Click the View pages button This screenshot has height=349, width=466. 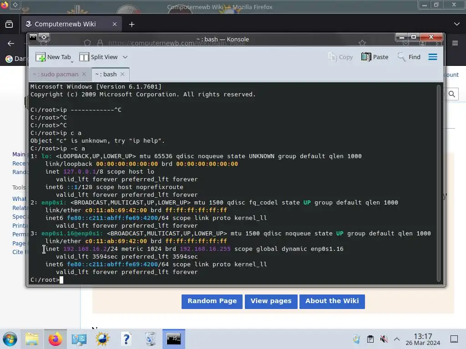[271, 301]
